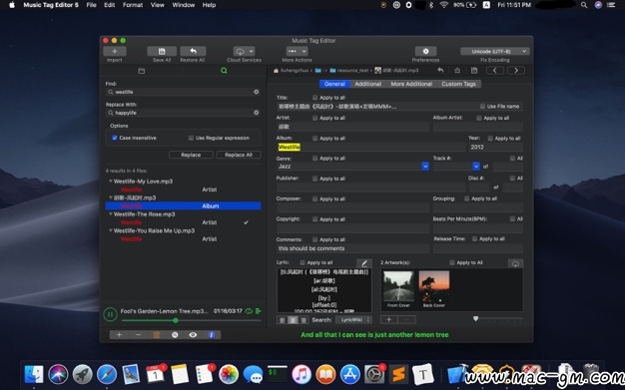Clear the Find field with its icon
Viewport: 625px width, 390px height.
point(257,92)
